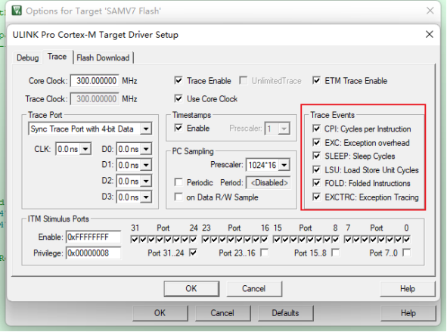Disable ETM Trace Enable checkbox
Viewport: 447px width, 332px height.
(x=316, y=81)
